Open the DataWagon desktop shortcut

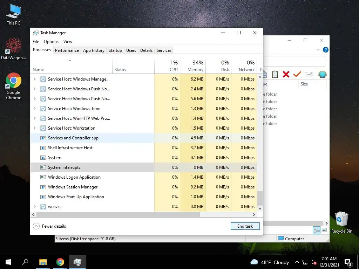(14, 49)
